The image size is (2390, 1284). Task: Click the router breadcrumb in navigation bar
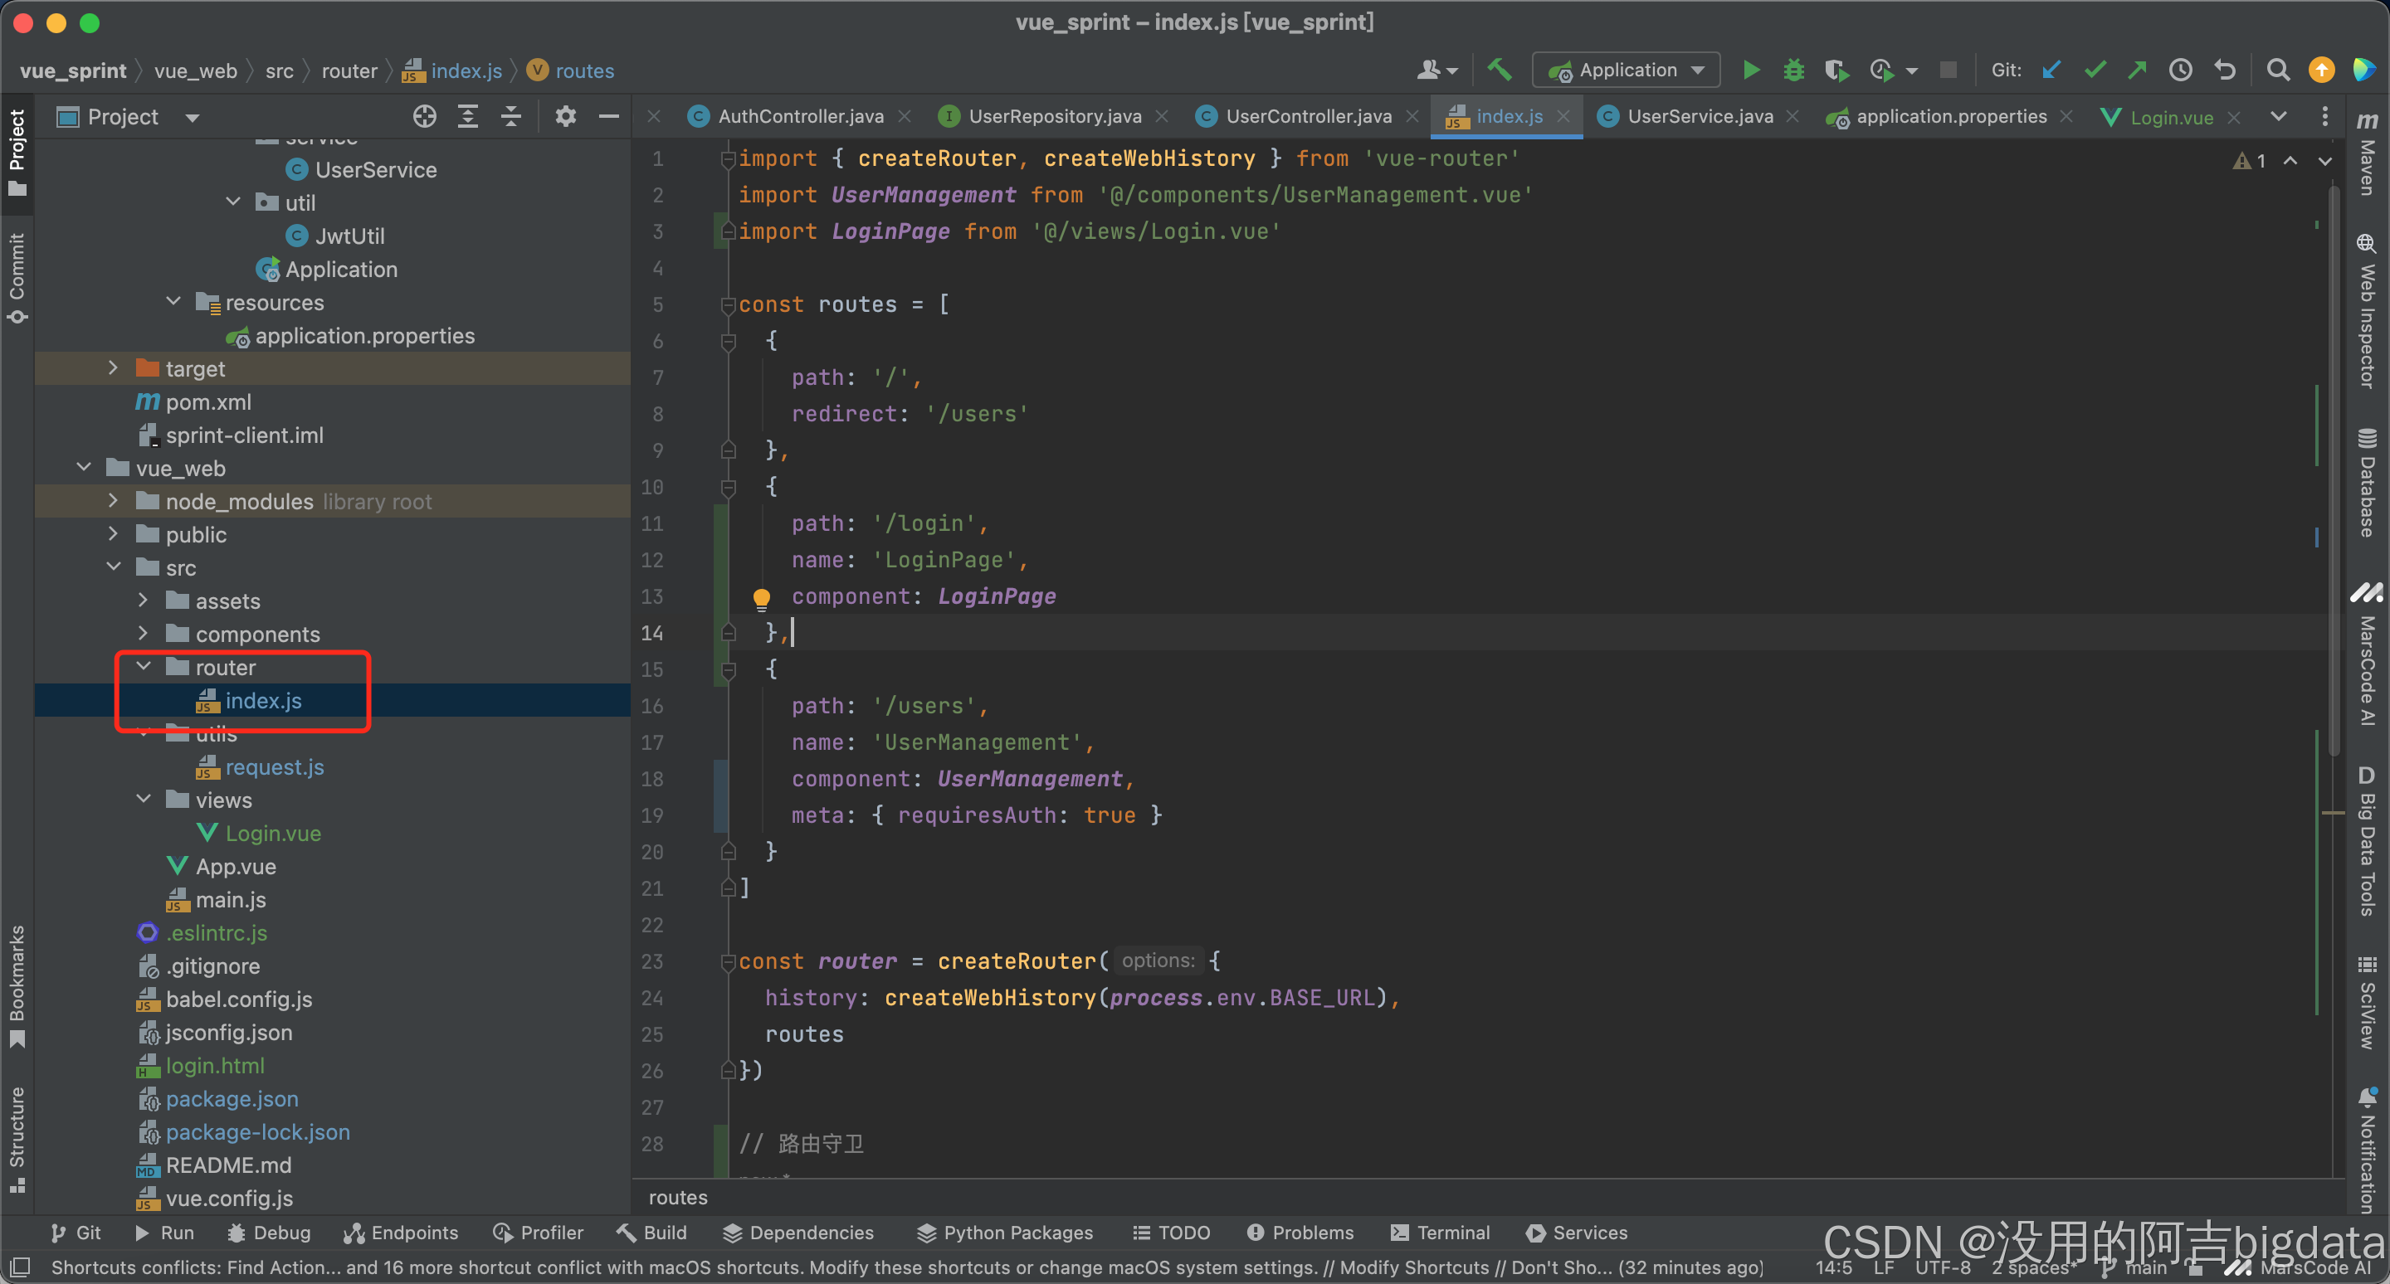coord(349,71)
